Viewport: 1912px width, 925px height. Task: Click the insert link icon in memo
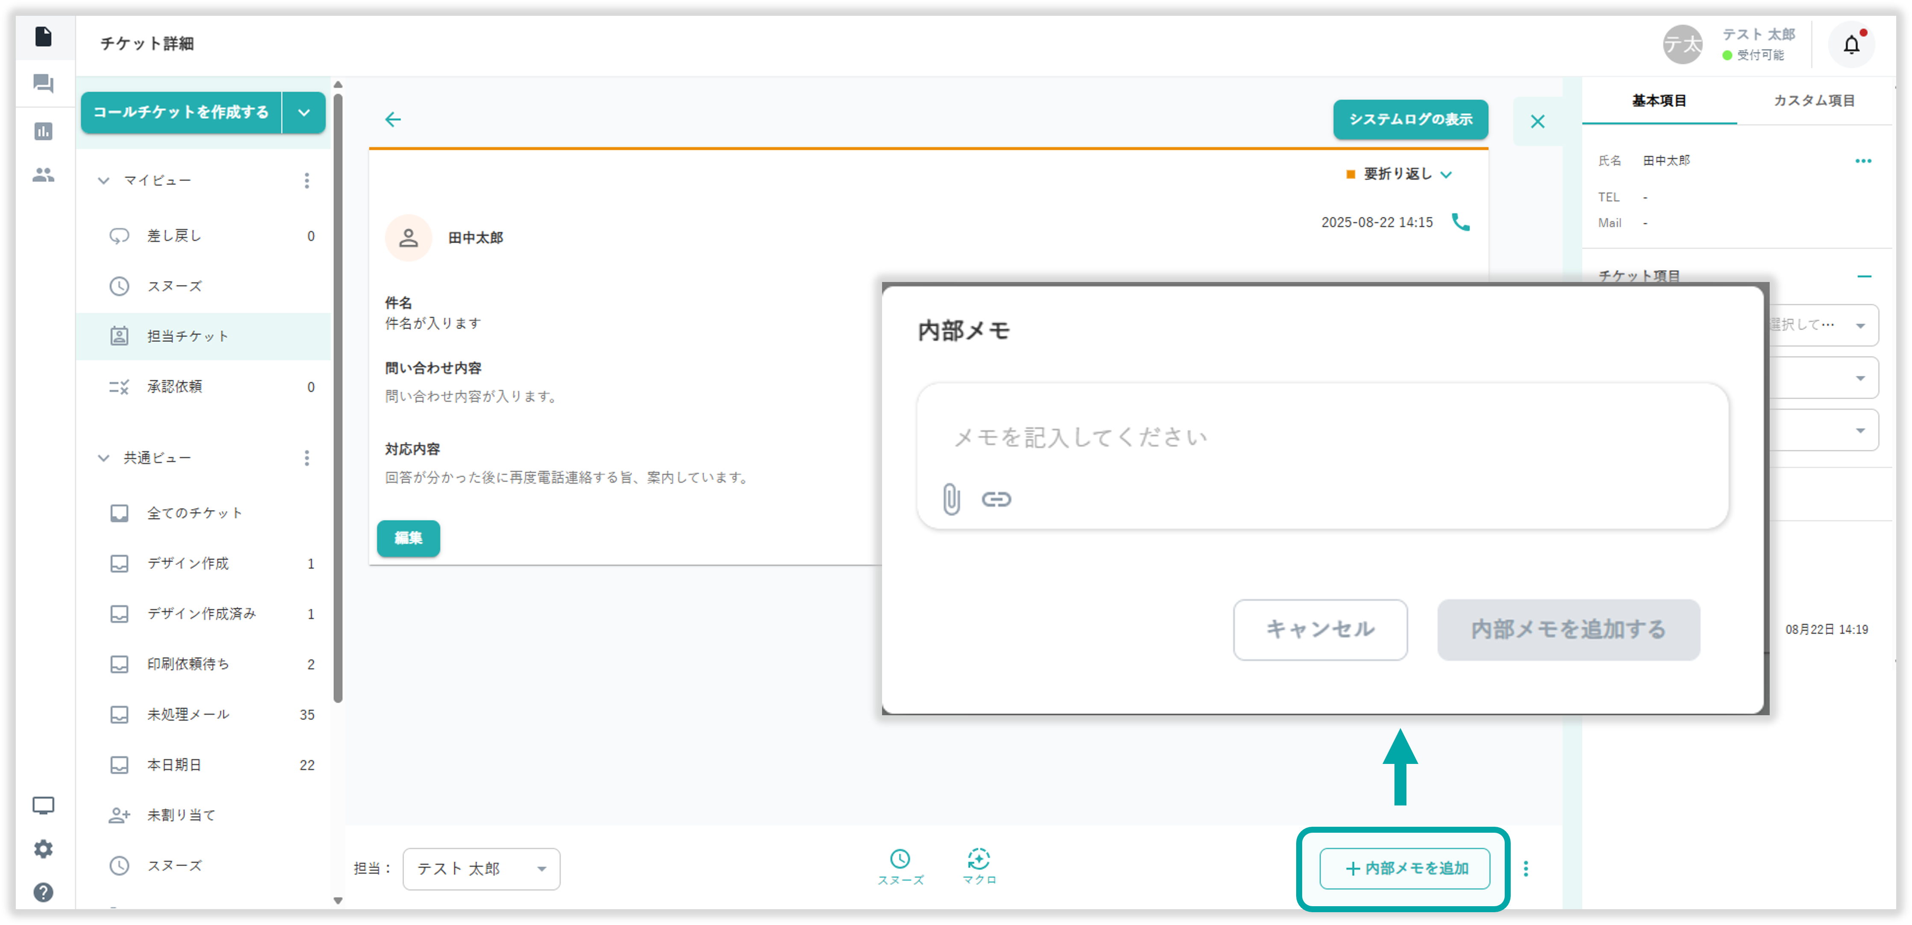996,499
